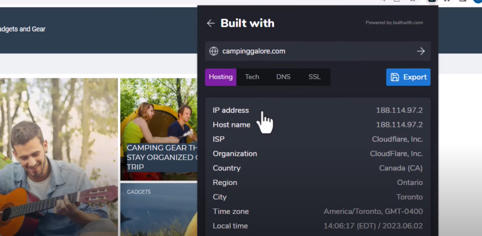Click the globe icon beside campinggalore.com
Viewport: 482px width, 236px height.
point(214,51)
